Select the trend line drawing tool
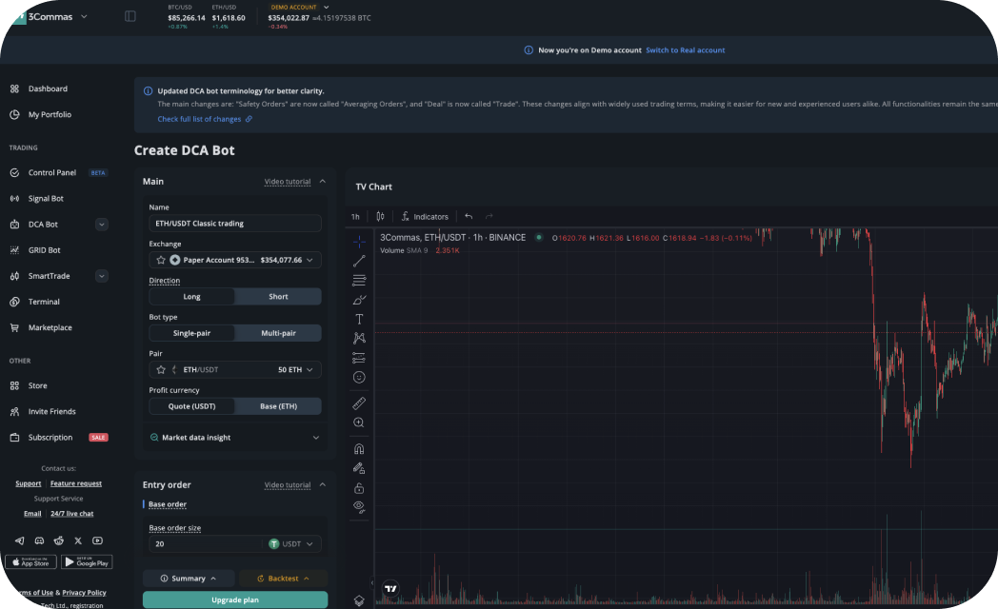 coord(359,261)
